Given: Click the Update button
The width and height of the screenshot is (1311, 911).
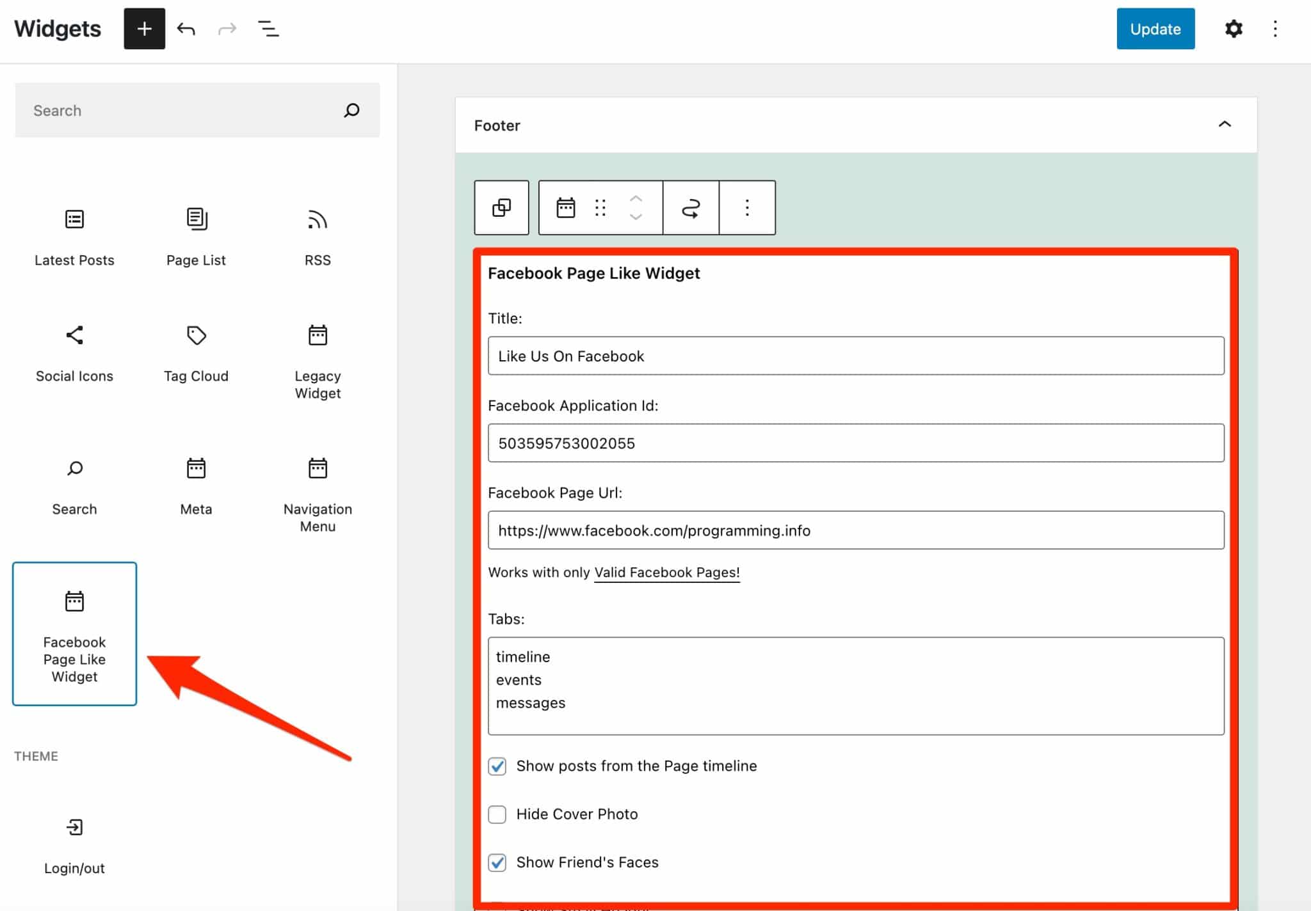Looking at the screenshot, I should [1155, 29].
